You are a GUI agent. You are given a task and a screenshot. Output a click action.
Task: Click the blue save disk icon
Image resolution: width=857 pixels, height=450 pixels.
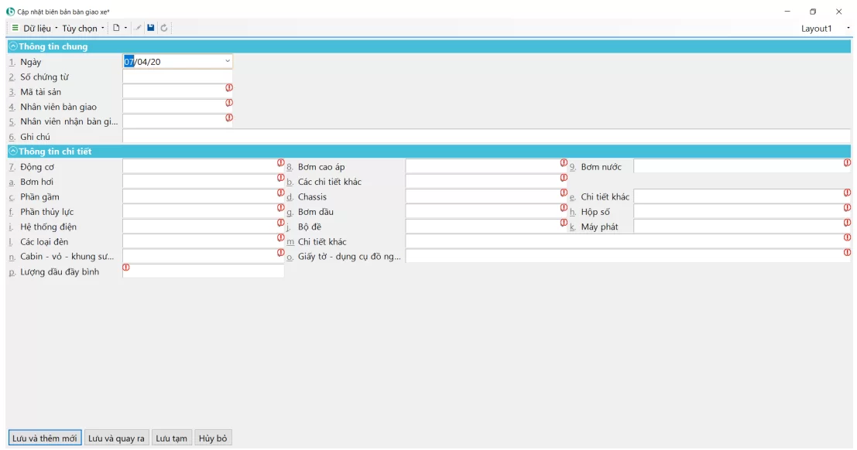(151, 28)
